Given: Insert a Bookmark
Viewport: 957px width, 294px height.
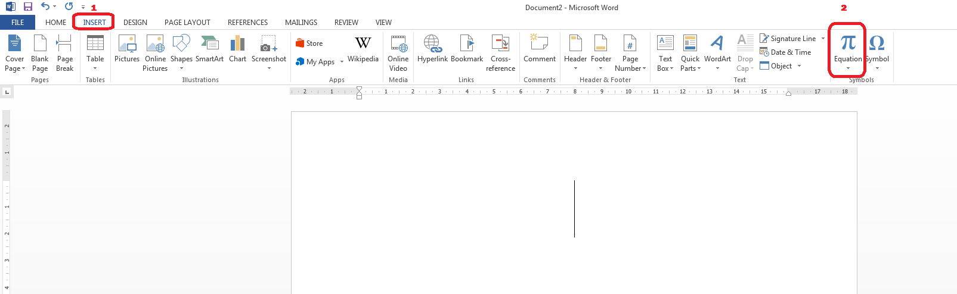Looking at the screenshot, I should [x=467, y=49].
